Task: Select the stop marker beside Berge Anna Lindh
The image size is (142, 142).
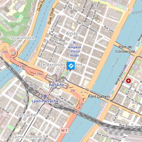Action: 123,82
